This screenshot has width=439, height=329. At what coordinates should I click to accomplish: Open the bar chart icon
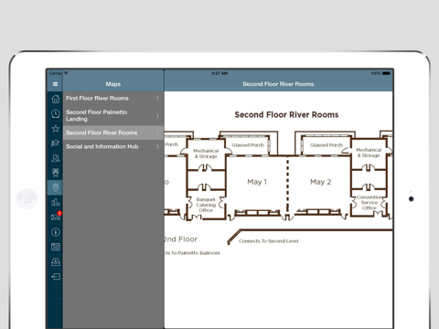(56, 202)
